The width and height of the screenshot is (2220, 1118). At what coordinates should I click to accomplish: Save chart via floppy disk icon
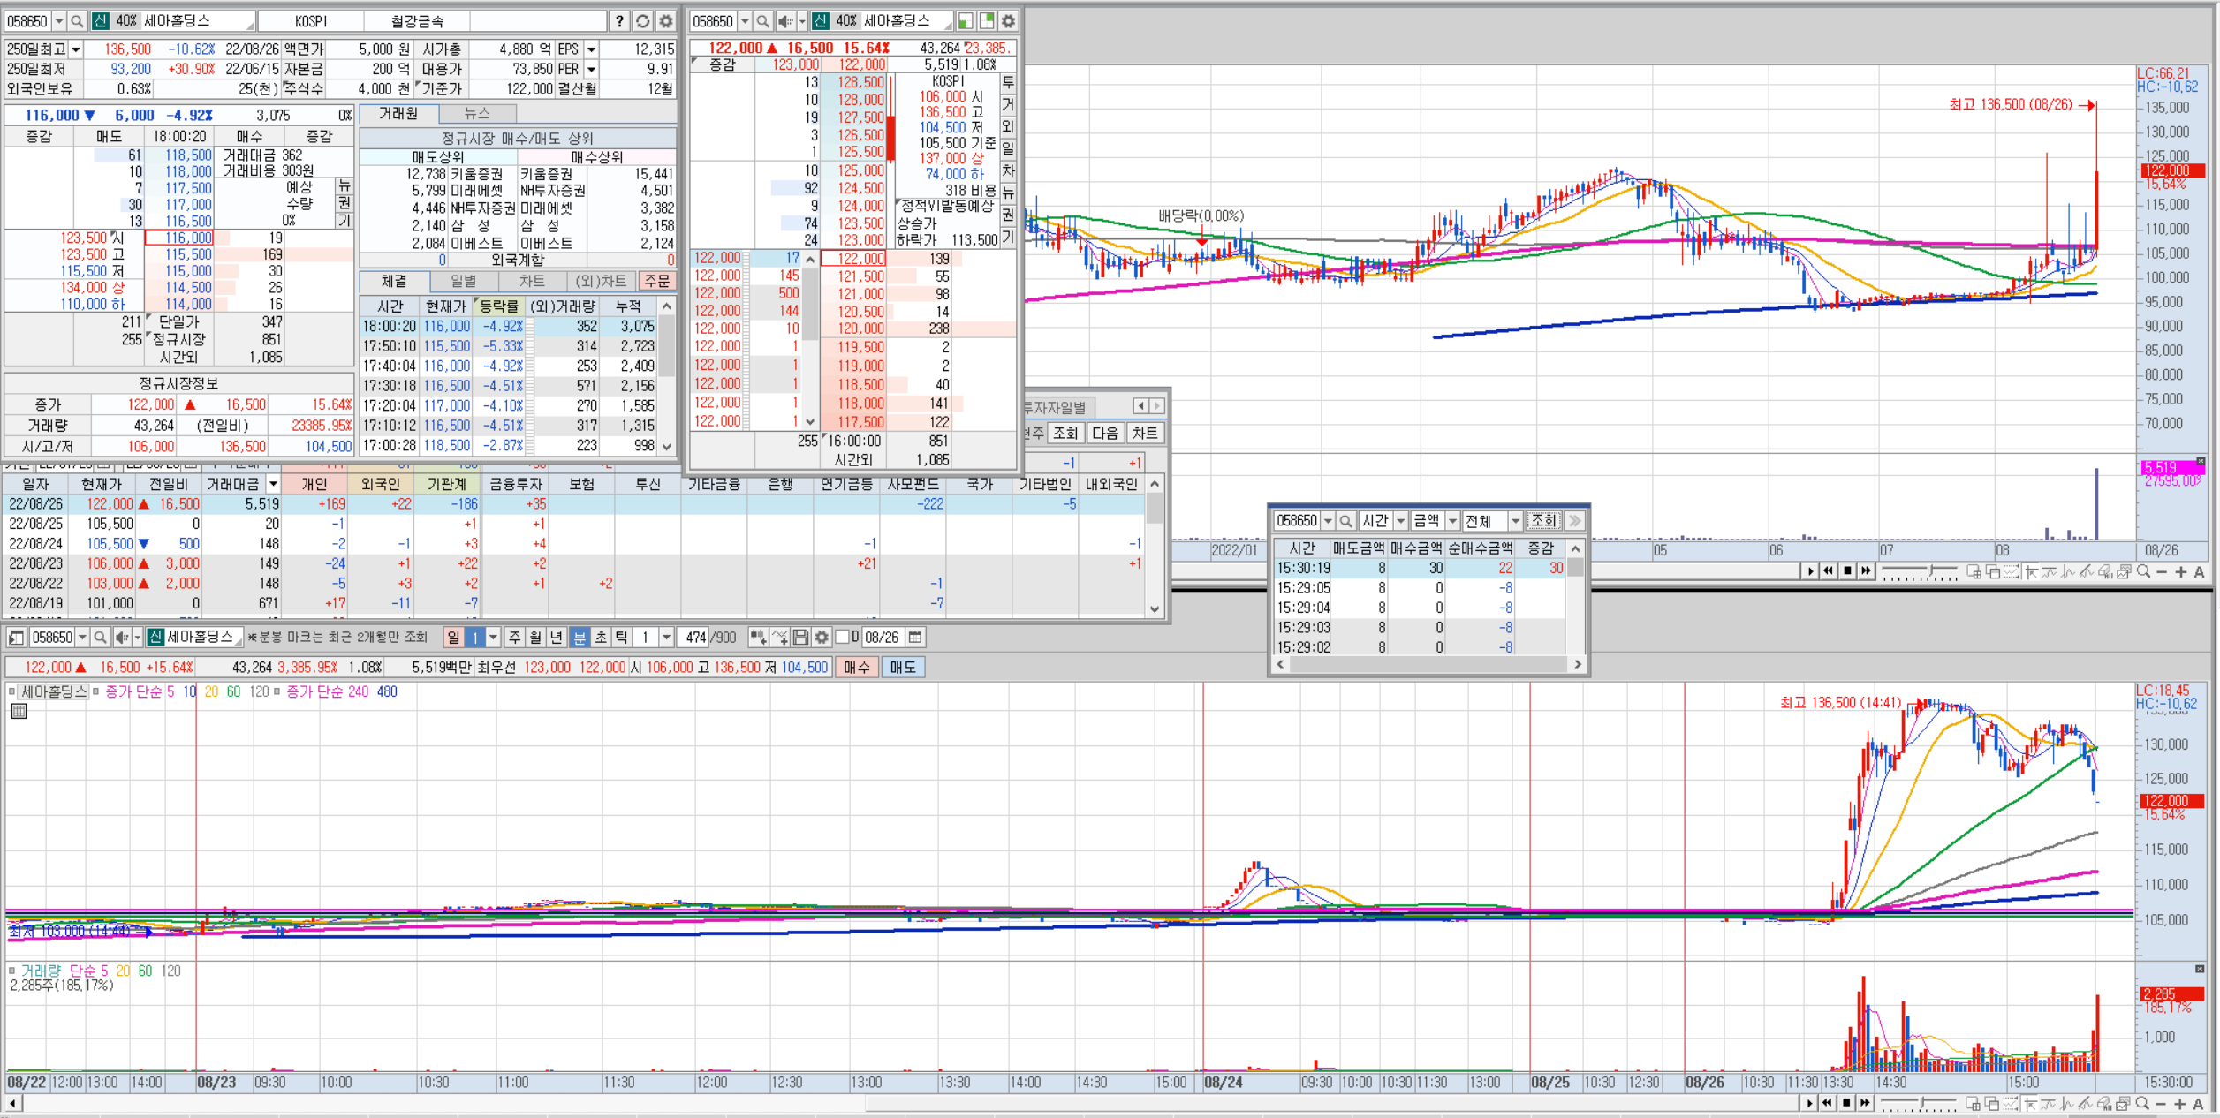pyautogui.click(x=800, y=638)
